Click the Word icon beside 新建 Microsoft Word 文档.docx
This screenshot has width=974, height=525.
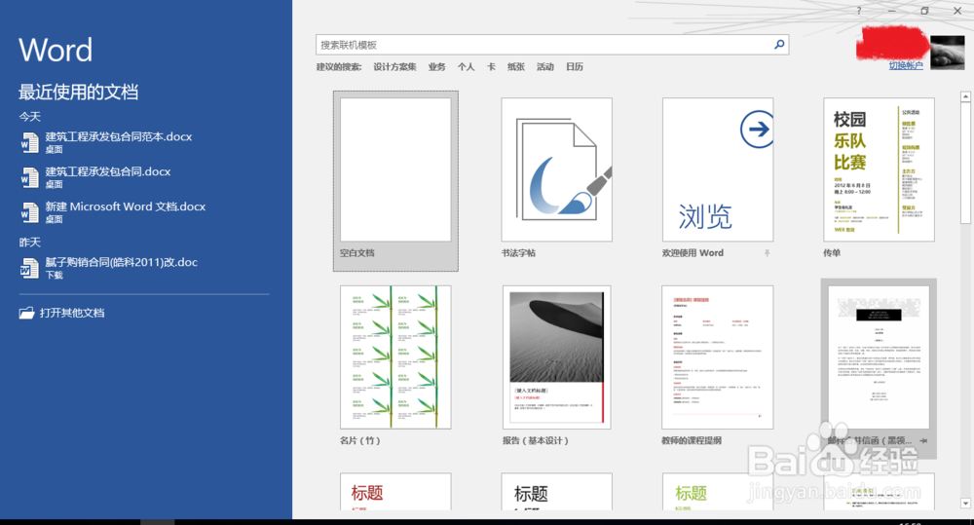click(x=29, y=212)
